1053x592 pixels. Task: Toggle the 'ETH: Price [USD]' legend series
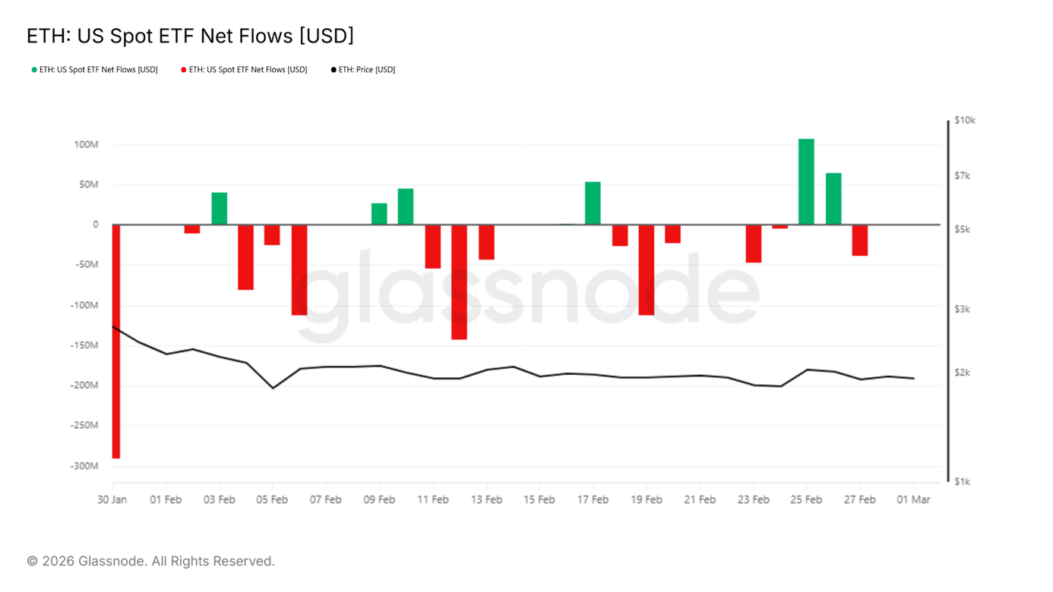tap(366, 70)
